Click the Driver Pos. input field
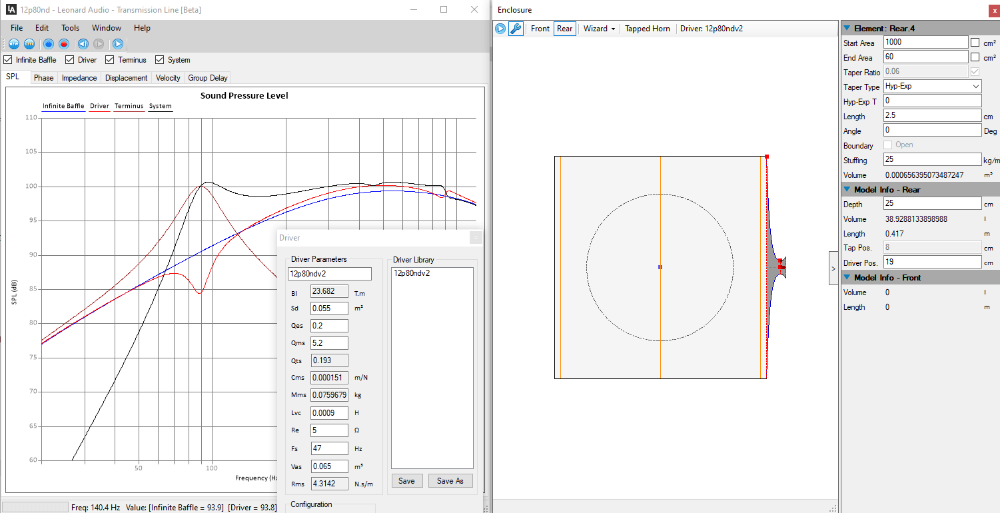Viewport: 1000px width, 513px height. click(x=933, y=262)
